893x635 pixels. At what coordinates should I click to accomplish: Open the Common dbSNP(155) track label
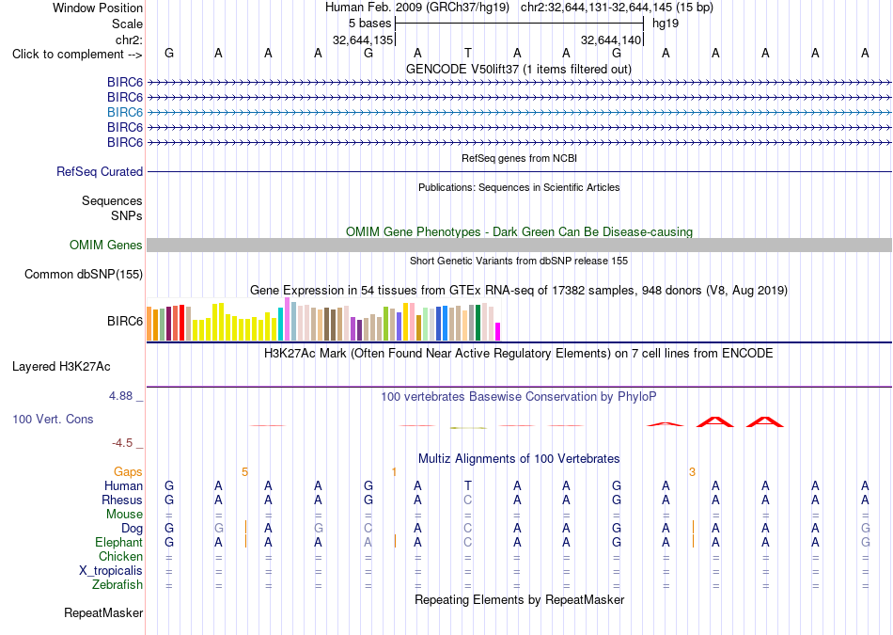tap(84, 274)
